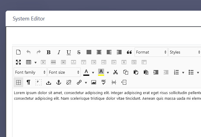Click the New document icon

pos(18,52)
